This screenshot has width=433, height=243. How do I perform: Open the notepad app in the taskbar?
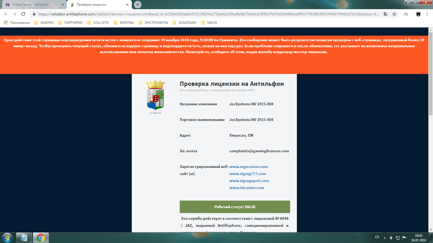tap(24, 238)
